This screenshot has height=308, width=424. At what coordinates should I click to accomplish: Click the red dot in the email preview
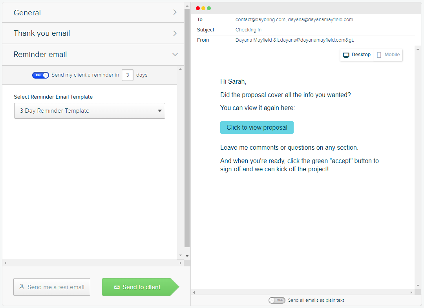198,8
